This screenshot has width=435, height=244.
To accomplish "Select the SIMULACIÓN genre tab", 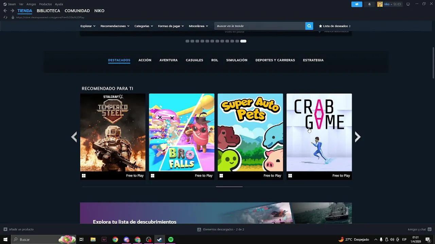I will [237, 60].
